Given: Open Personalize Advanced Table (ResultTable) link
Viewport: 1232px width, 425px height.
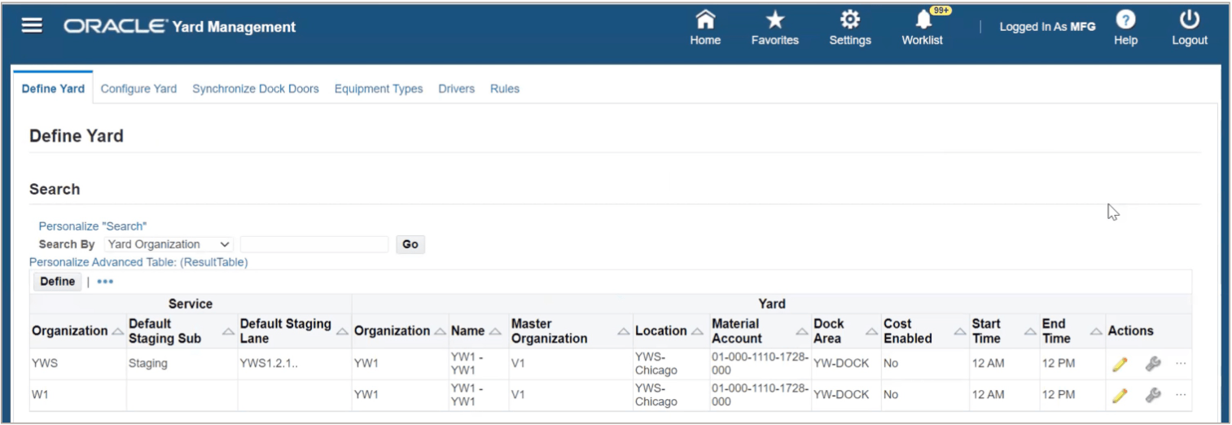Looking at the screenshot, I should point(138,262).
